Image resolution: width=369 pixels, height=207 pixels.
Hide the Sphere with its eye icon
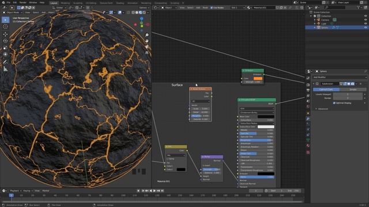366,28
